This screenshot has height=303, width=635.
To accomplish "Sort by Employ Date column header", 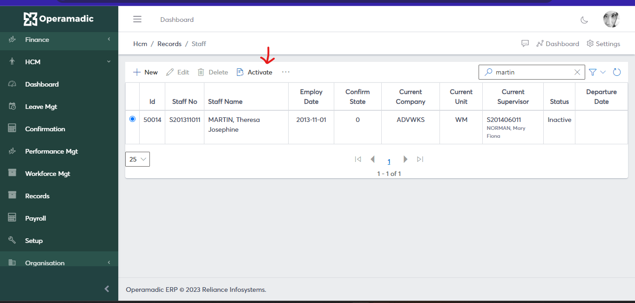I will [311, 97].
